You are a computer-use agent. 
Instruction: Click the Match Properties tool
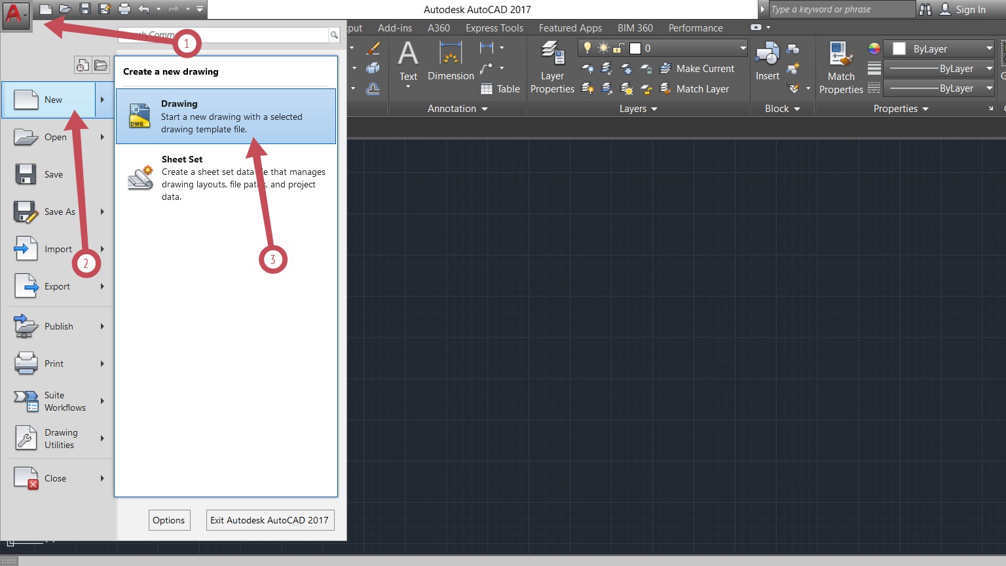pos(841,67)
